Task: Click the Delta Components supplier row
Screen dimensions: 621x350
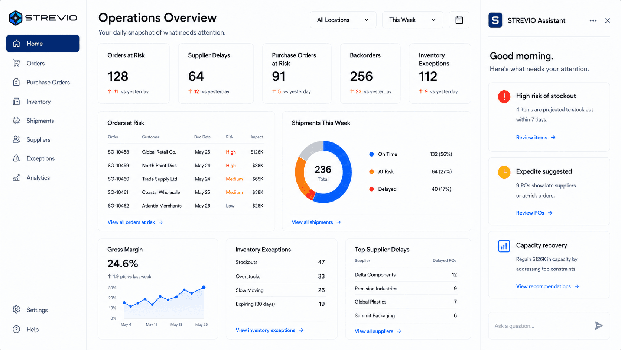Action: point(406,275)
